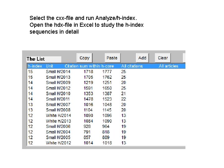
Task: Click the value 1353 in the list
Action: click(88, 94)
